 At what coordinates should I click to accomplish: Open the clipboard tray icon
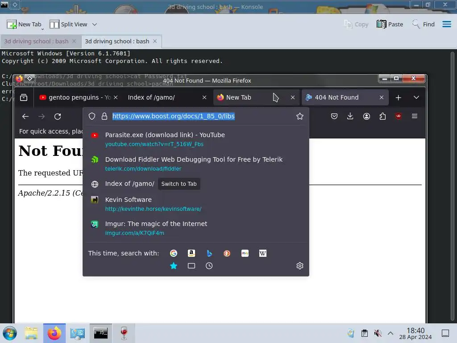[x=364, y=333]
